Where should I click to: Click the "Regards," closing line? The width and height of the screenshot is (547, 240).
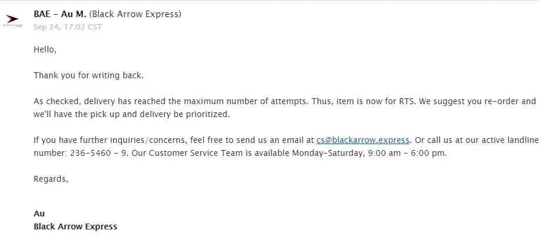click(x=51, y=179)
